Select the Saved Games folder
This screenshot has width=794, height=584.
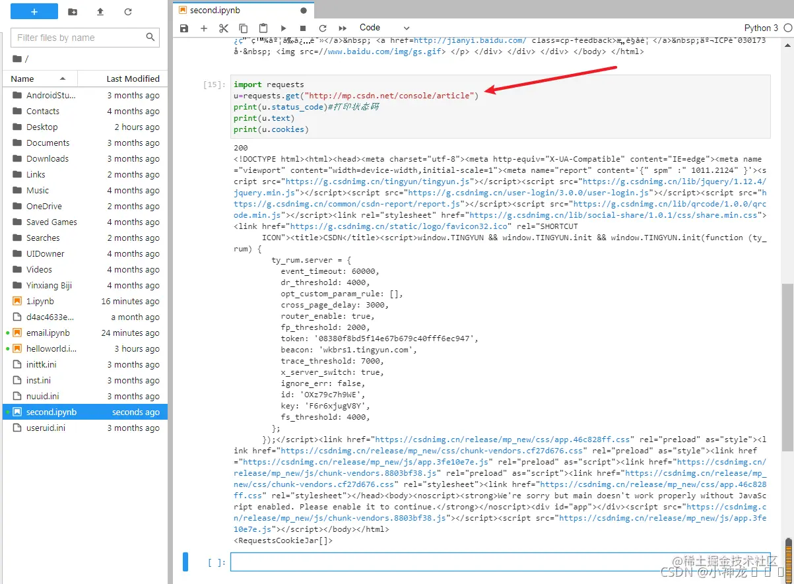pyautogui.click(x=85, y=222)
